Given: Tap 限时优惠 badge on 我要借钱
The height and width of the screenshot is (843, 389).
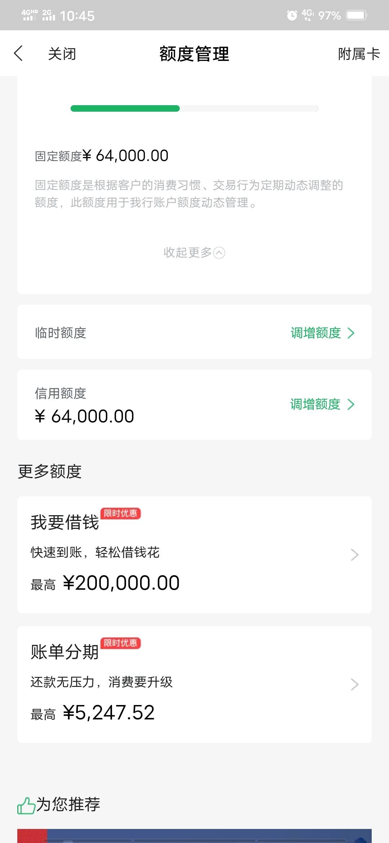Looking at the screenshot, I should coord(121,513).
